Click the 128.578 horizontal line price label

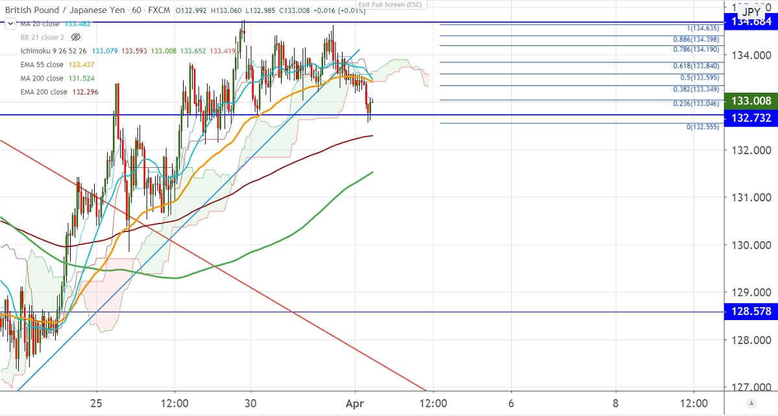pyautogui.click(x=751, y=312)
